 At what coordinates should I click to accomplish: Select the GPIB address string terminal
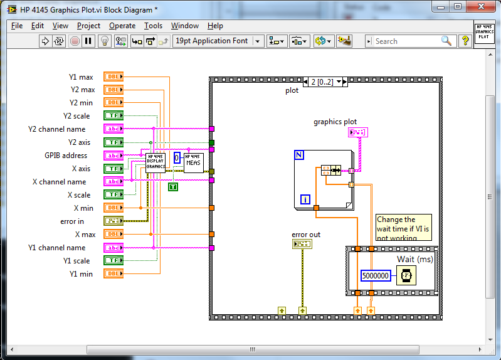[113, 156]
